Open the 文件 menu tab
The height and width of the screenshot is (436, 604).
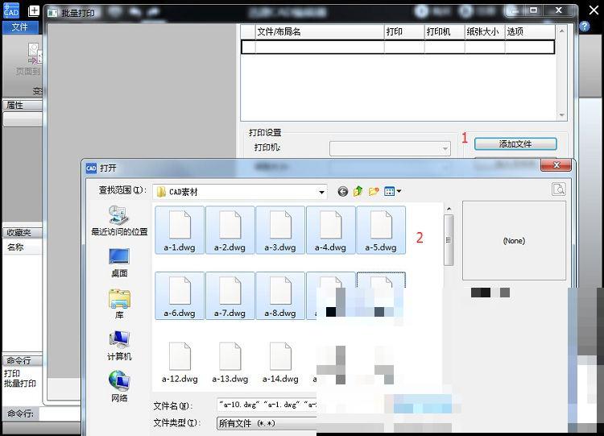(19, 27)
